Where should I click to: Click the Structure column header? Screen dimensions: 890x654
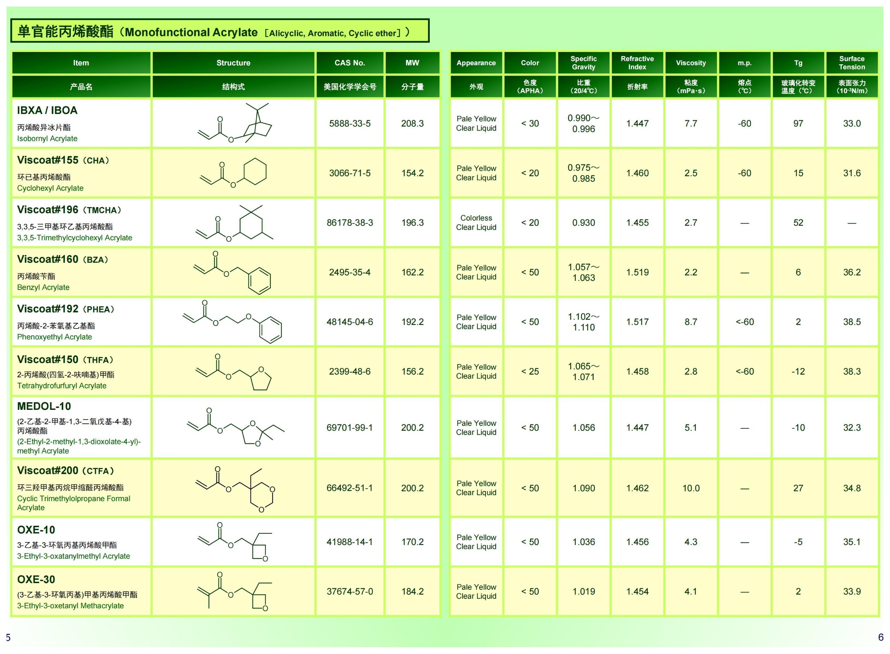point(234,63)
